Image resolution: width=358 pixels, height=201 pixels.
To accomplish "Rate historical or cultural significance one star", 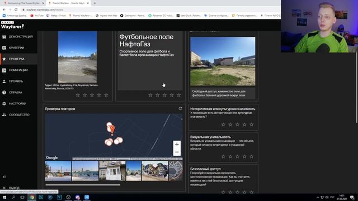I will (223, 125).
